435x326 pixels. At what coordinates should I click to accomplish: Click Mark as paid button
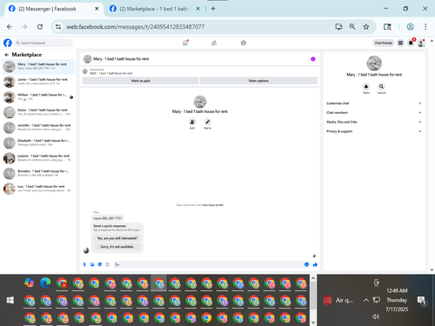pyautogui.click(x=140, y=81)
